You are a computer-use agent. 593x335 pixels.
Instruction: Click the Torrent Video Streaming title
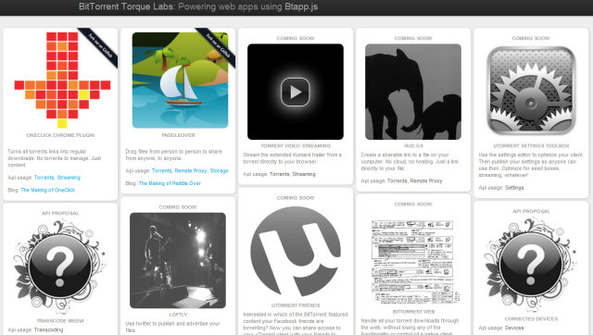click(x=296, y=146)
